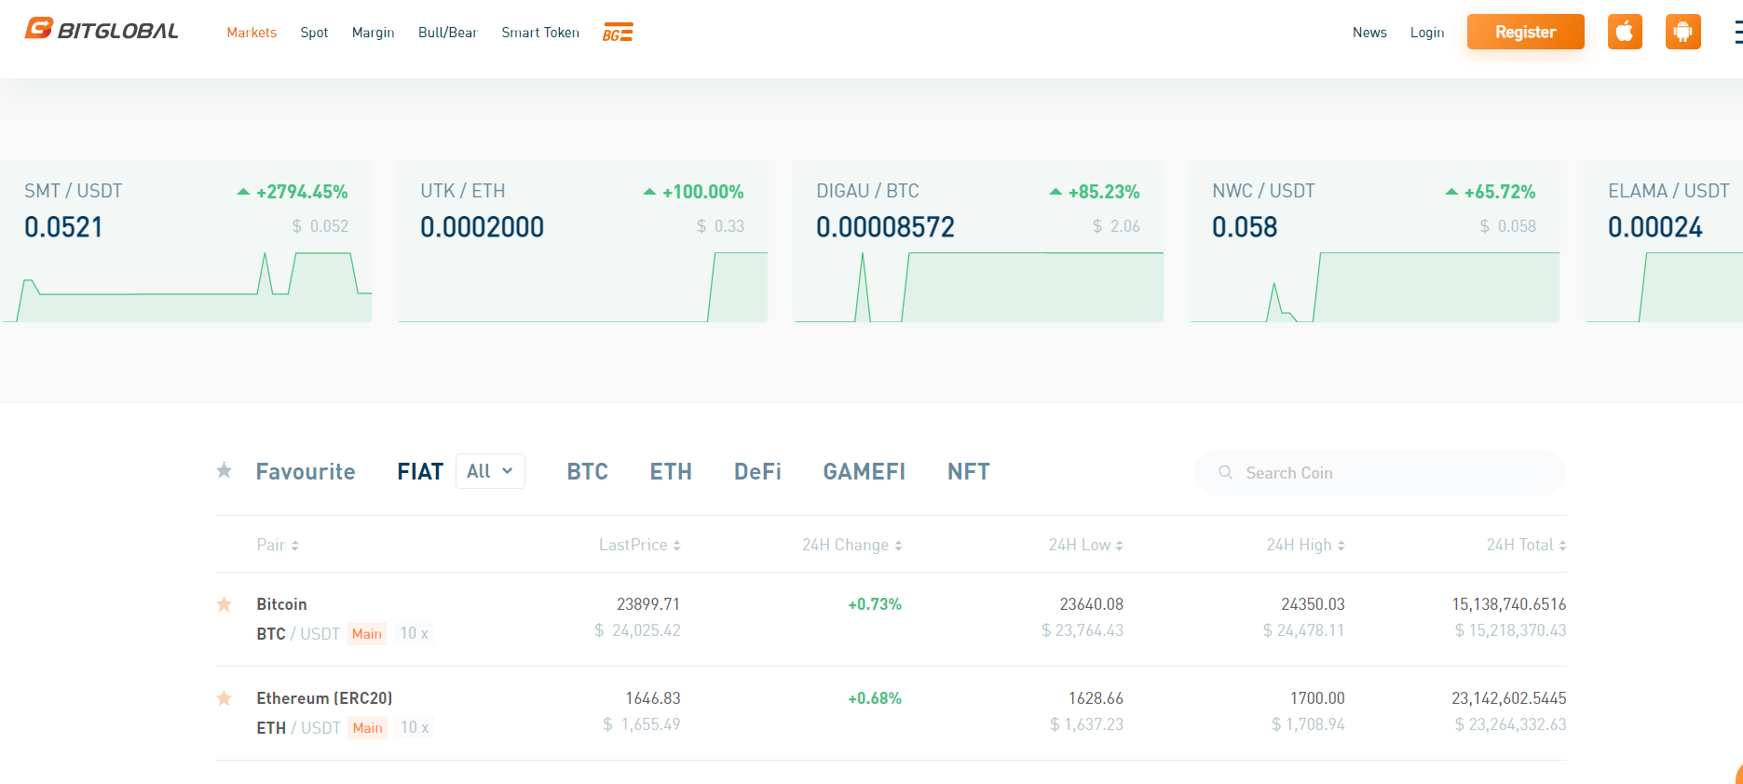Click the 10 x leverage tag for ETH
The height and width of the screenshot is (784, 1743).
pyautogui.click(x=415, y=728)
